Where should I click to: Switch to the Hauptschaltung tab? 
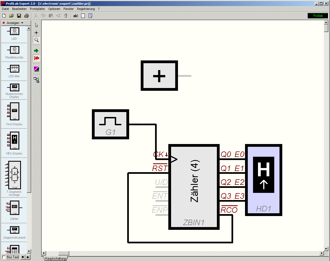tap(55, 259)
